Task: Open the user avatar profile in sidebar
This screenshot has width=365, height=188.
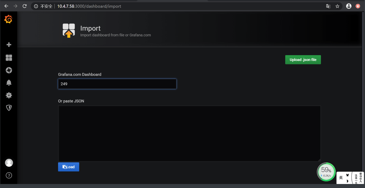Action: coord(9,163)
